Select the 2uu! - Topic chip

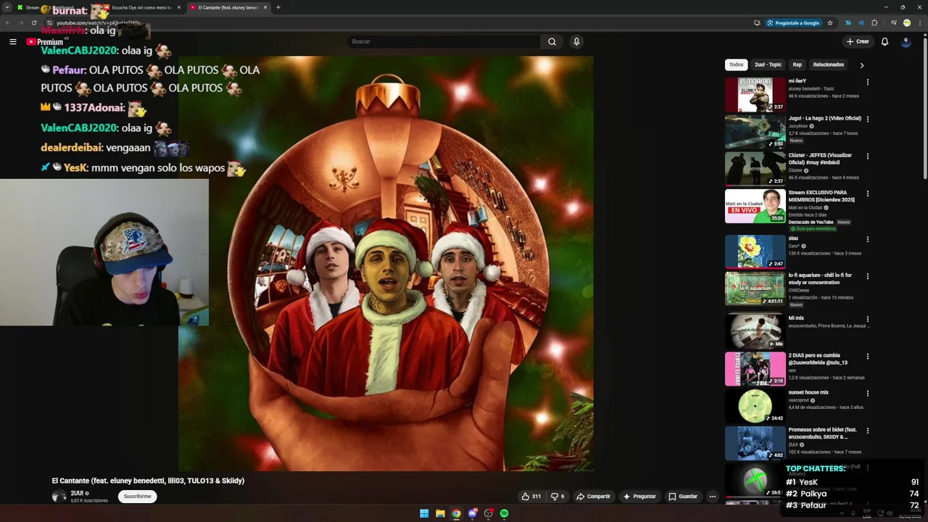click(x=768, y=65)
